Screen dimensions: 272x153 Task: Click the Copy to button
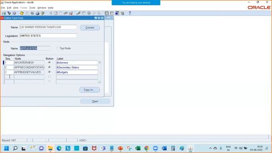click(x=90, y=90)
